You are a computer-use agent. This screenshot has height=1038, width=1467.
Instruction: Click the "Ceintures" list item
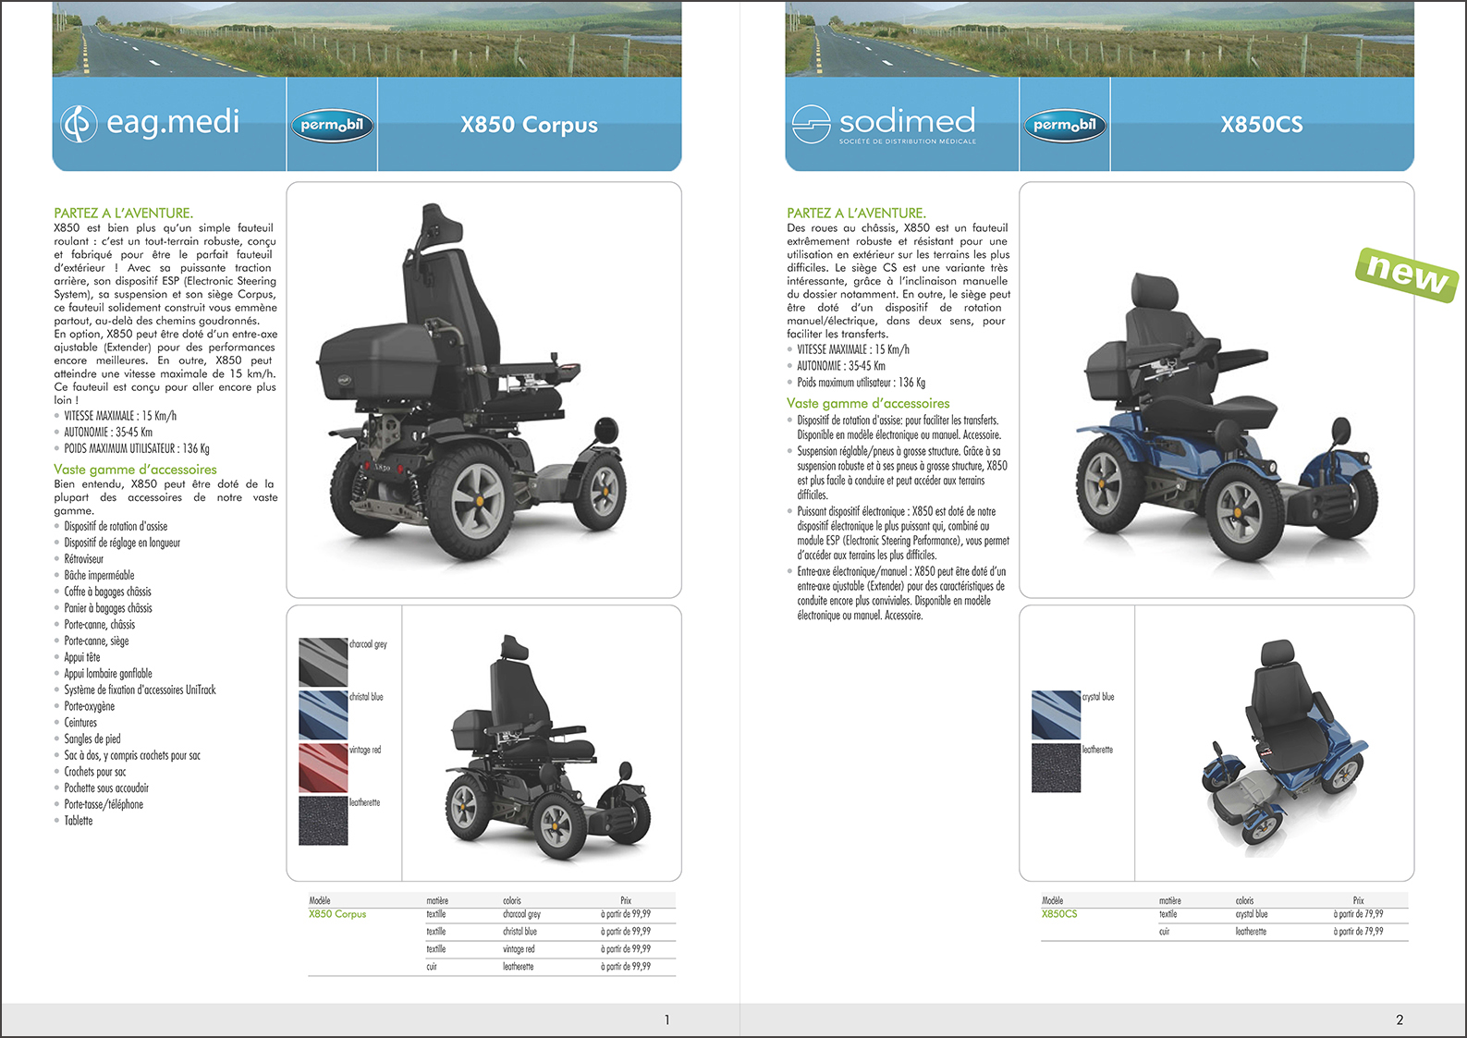[80, 723]
